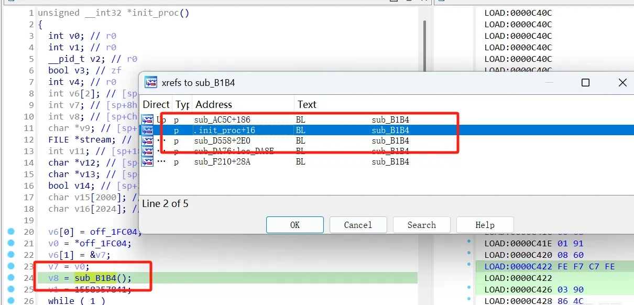The width and height of the screenshot is (634, 305).
Task: Click the init_proc function declaration line
Action: 114,13
